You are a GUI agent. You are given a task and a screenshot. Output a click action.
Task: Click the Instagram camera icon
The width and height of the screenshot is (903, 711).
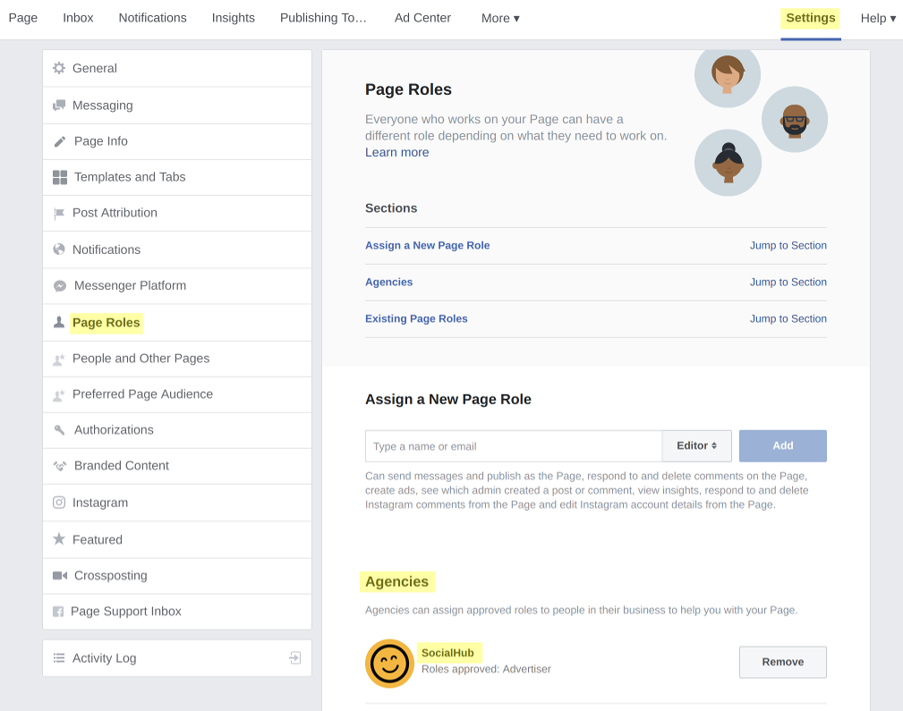[x=59, y=503]
